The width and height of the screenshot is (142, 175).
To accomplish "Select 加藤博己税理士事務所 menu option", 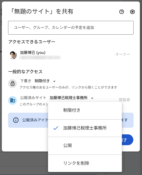I will pyautogui.click(x=85, y=128).
